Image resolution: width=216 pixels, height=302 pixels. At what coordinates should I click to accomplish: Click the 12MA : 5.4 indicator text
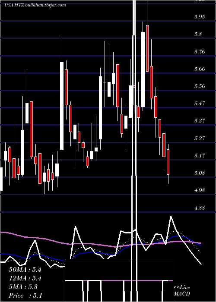tap(25, 278)
